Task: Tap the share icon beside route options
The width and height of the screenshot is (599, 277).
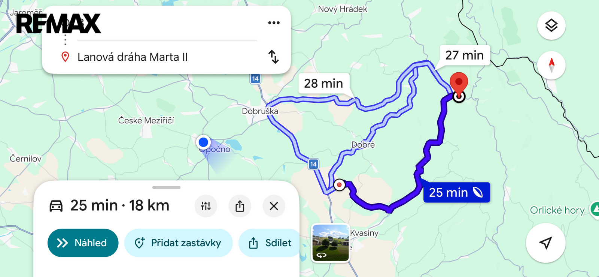Action: click(x=240, y=206)
